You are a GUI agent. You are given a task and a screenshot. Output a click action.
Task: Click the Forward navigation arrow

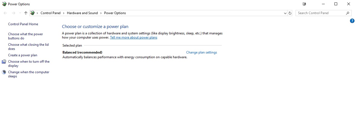[13, 13]
